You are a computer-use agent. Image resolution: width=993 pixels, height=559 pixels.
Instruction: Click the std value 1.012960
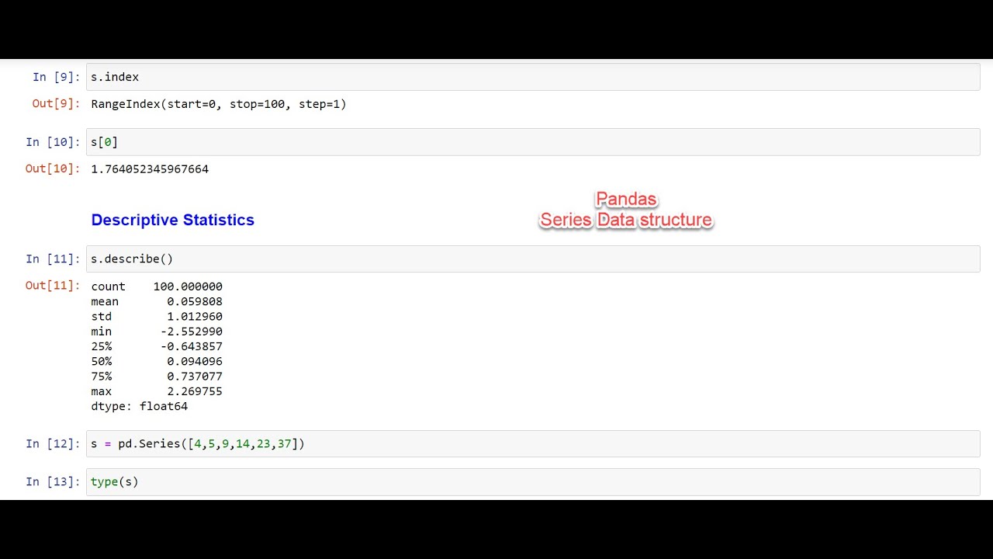pyautogui.click(x=195, y=316)
